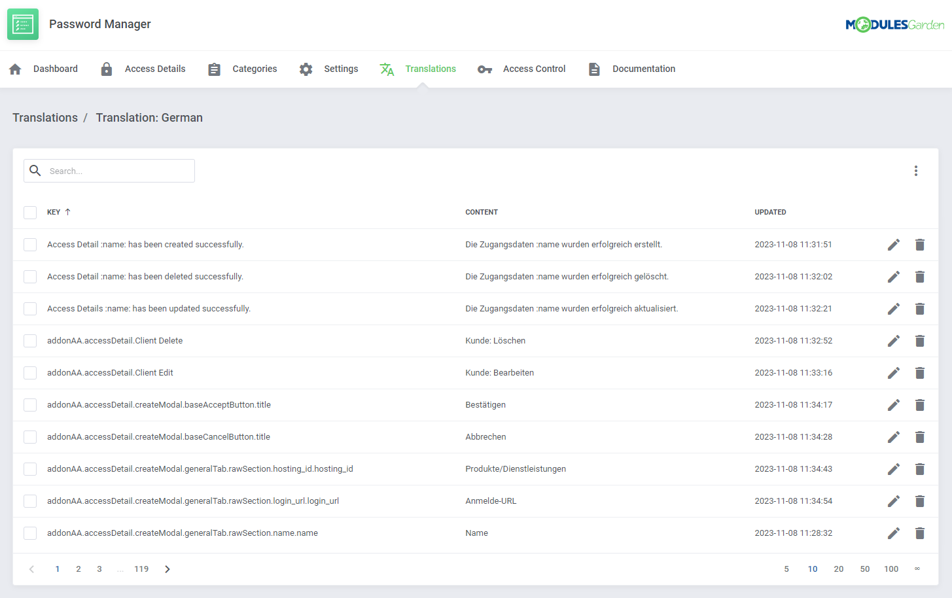Select the Dashboard home icon
This screenshot has height=598, width=952.
(14, 68)
